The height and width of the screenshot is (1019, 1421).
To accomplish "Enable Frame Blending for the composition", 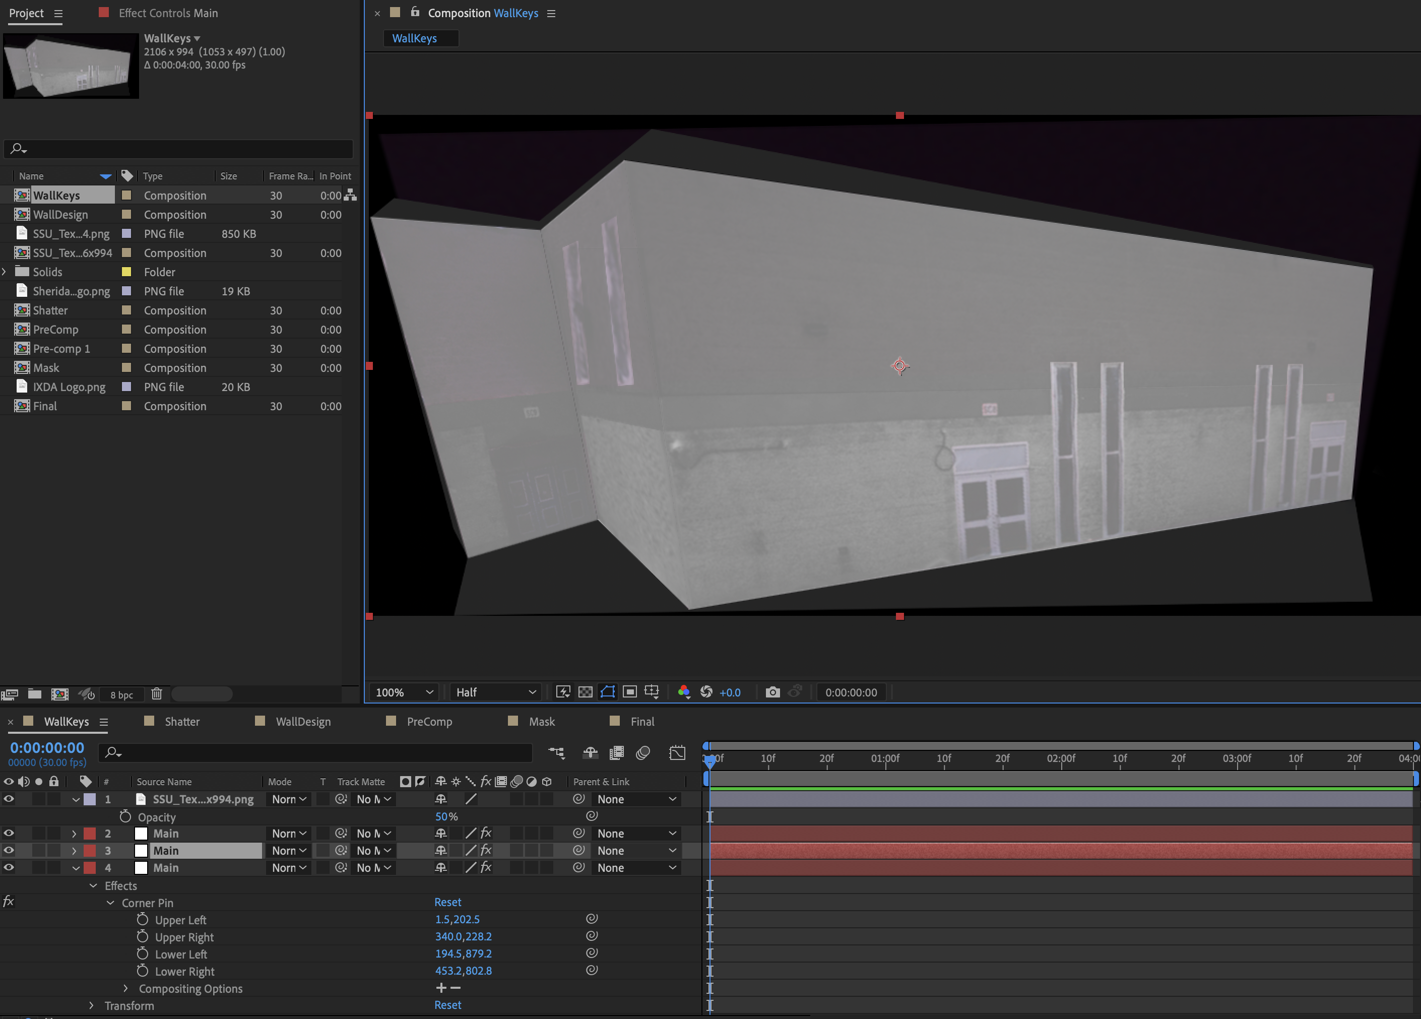I will pos(617,752).
